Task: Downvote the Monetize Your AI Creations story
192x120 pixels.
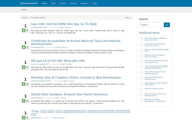Action: (x=27, y=84)
